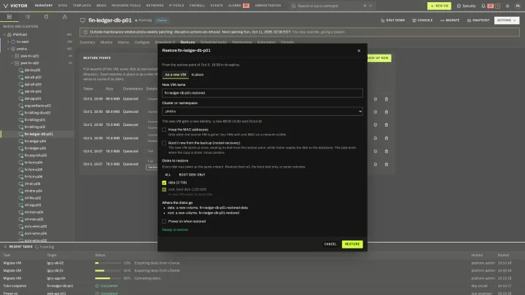This screenshot has height=295, width=525.
Task: Open the VM Console toolbar button
Action: (x=422, y=20)
